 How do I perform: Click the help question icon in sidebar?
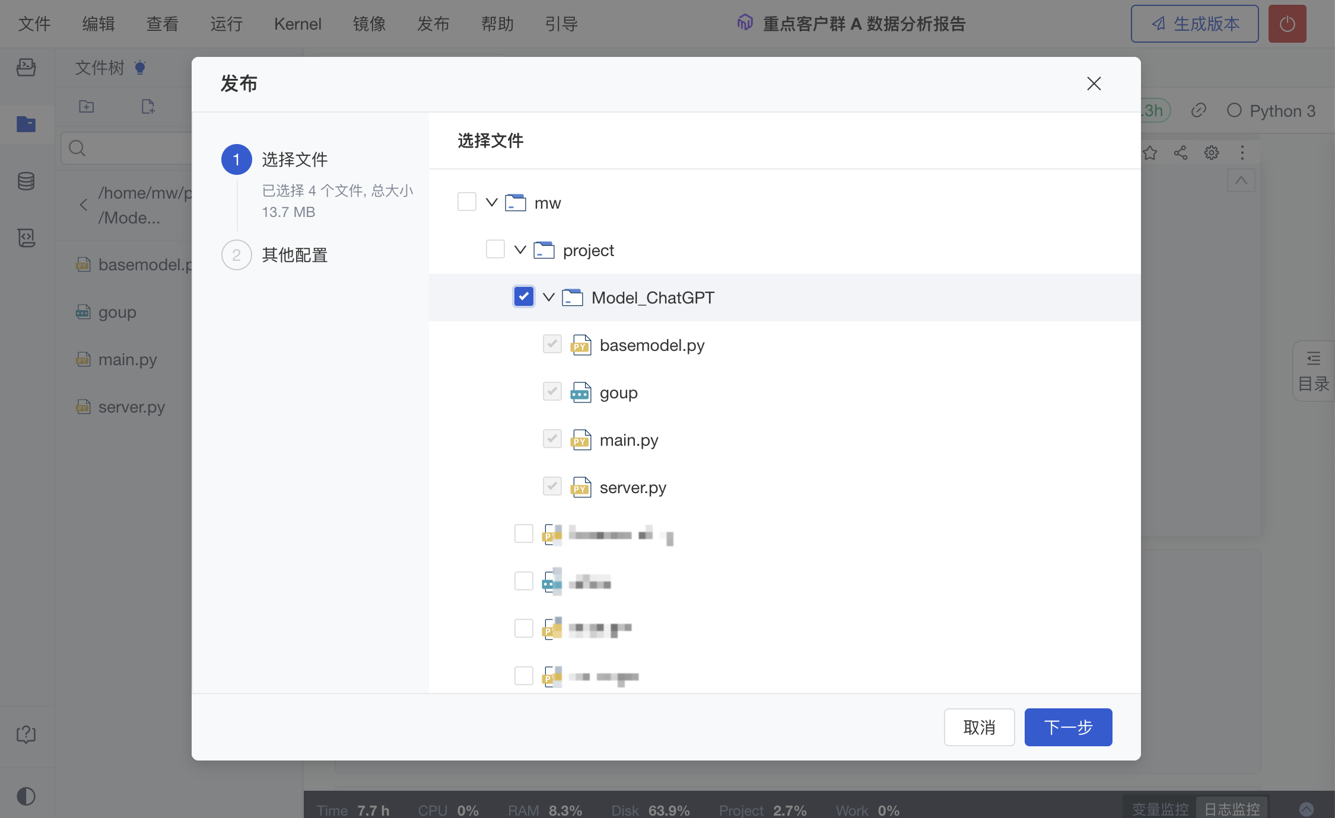tap(26, 734)
